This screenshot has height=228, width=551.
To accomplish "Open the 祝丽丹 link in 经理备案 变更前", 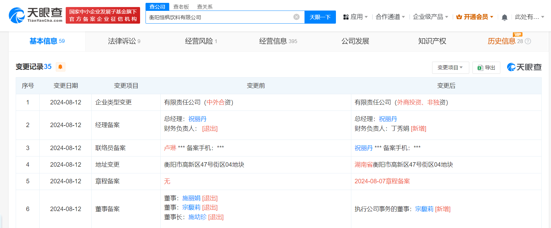I will click(197, 119).
